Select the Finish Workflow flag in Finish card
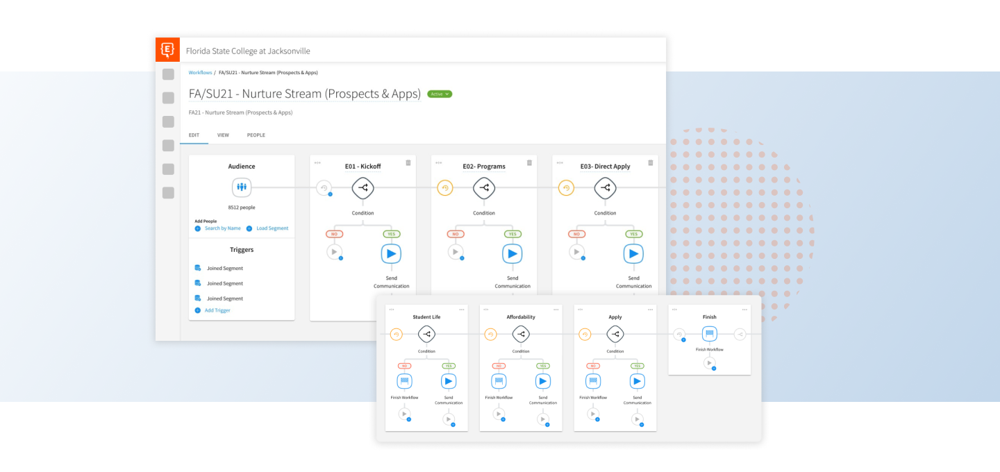This screenshot has width=1000, height=472. click(710, 335)
